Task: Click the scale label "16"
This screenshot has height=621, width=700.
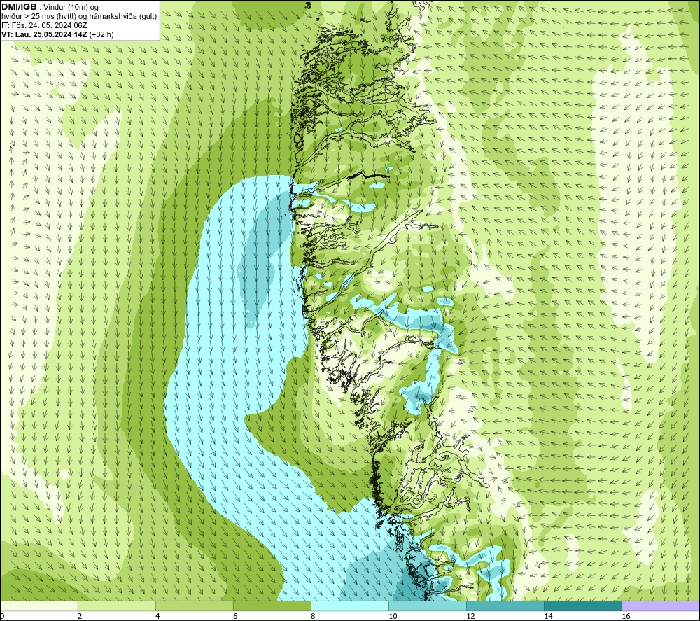Action: [x=626, y=617]
